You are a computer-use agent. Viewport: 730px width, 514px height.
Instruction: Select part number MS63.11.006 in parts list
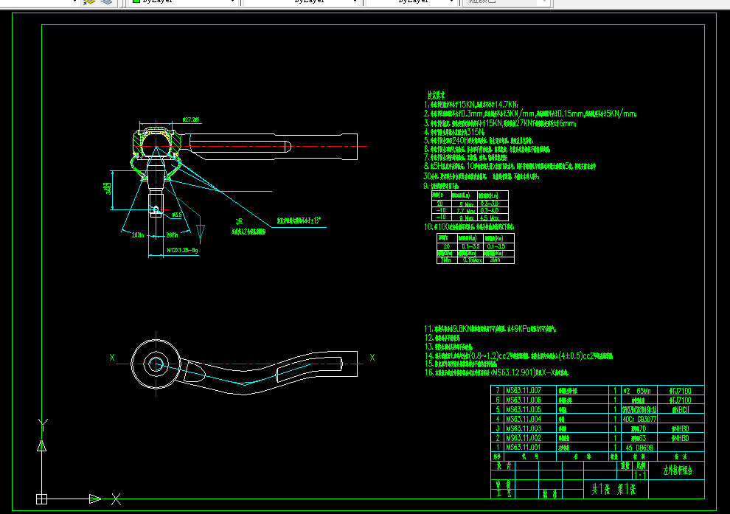coord(524,400)
